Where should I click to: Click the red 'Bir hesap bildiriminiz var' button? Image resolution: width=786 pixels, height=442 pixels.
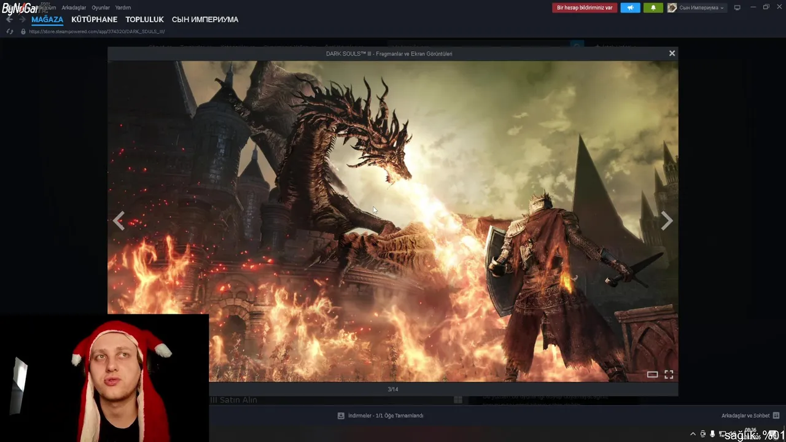coord(585,7)
